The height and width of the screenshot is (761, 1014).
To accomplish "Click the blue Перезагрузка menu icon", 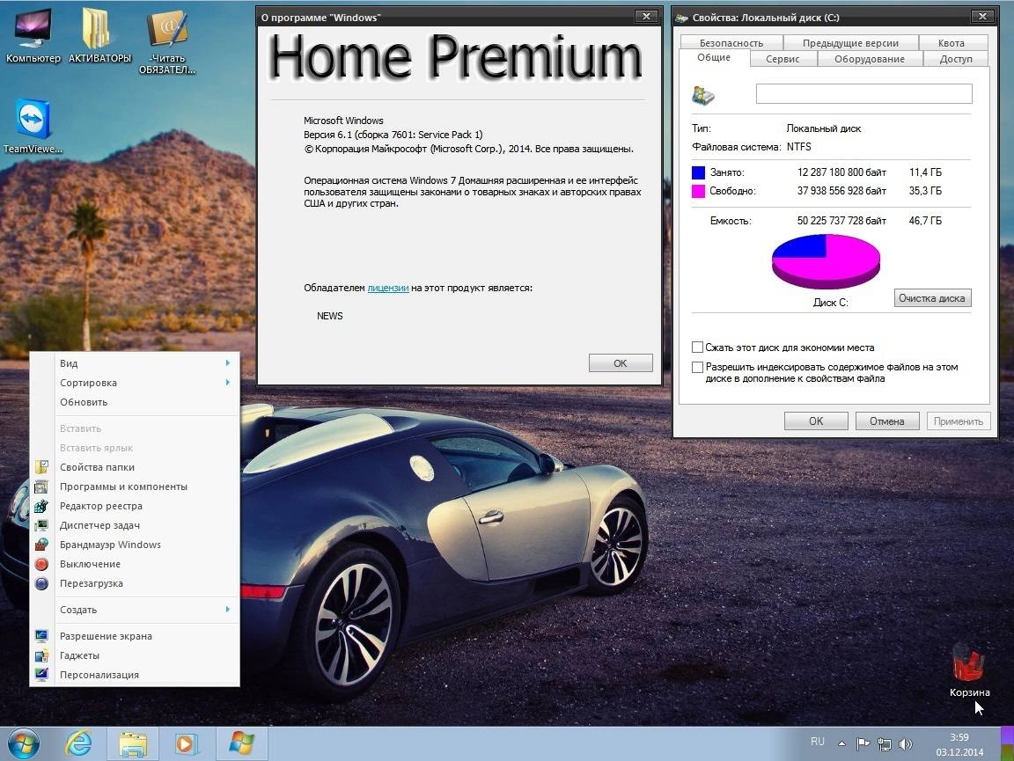I will pyautogui.click(x=41, y=583).
